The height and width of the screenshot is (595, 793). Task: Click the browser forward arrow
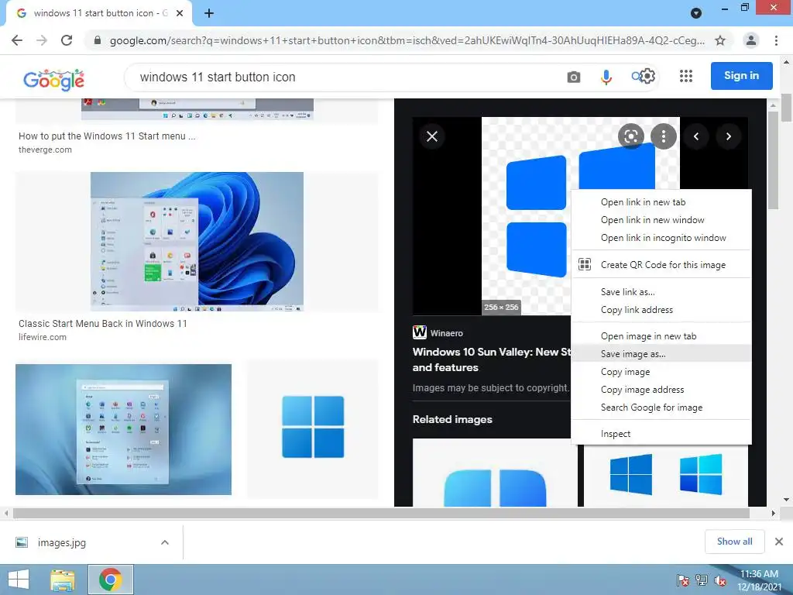42,40
